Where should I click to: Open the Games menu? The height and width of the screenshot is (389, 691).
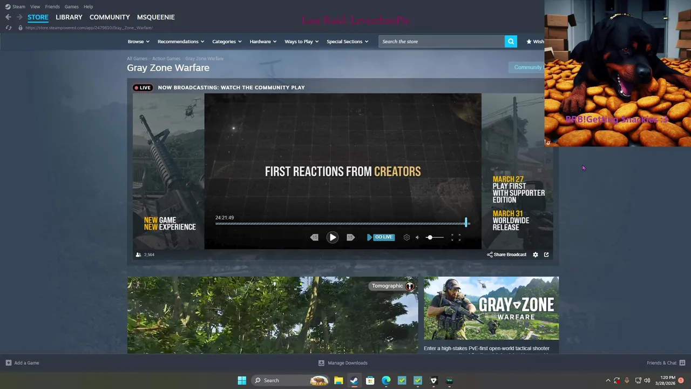(x=71, y=6)
